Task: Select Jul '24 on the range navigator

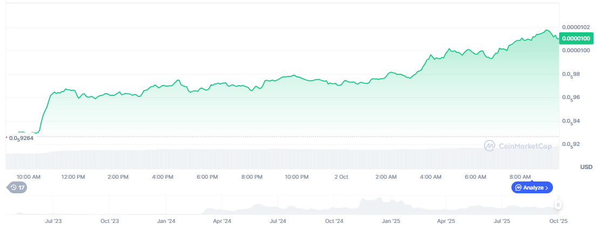Action: click(278, 221)
